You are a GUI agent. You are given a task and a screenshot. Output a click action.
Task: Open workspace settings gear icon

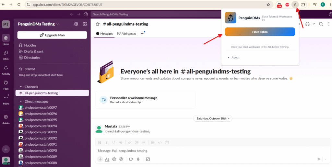pos(76,24)
